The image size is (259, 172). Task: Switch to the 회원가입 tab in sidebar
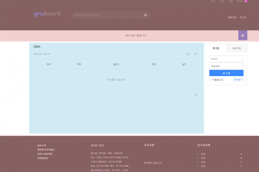click(237, 48)
